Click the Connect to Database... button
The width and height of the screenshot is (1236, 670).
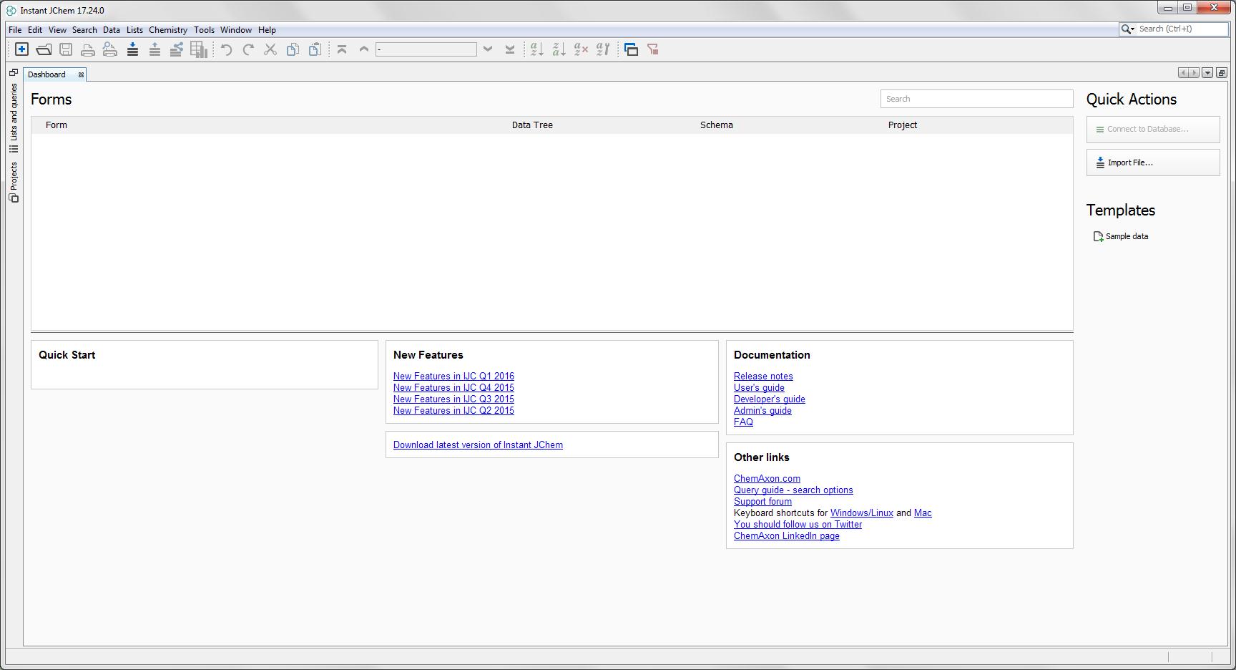[1153, 130]
